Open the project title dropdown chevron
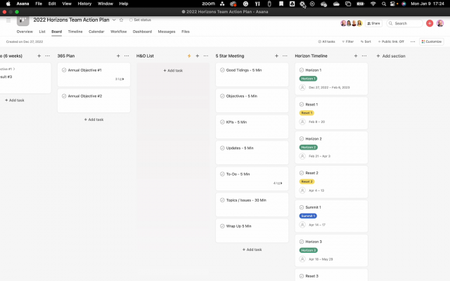Viewport: 450px width, 281px height. [x=114, y=20]
